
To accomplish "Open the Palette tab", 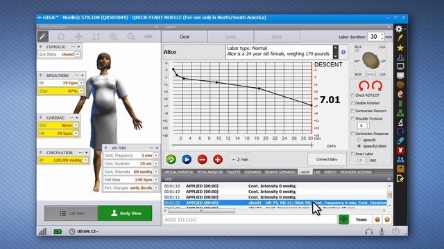I will tap(233, 172).
